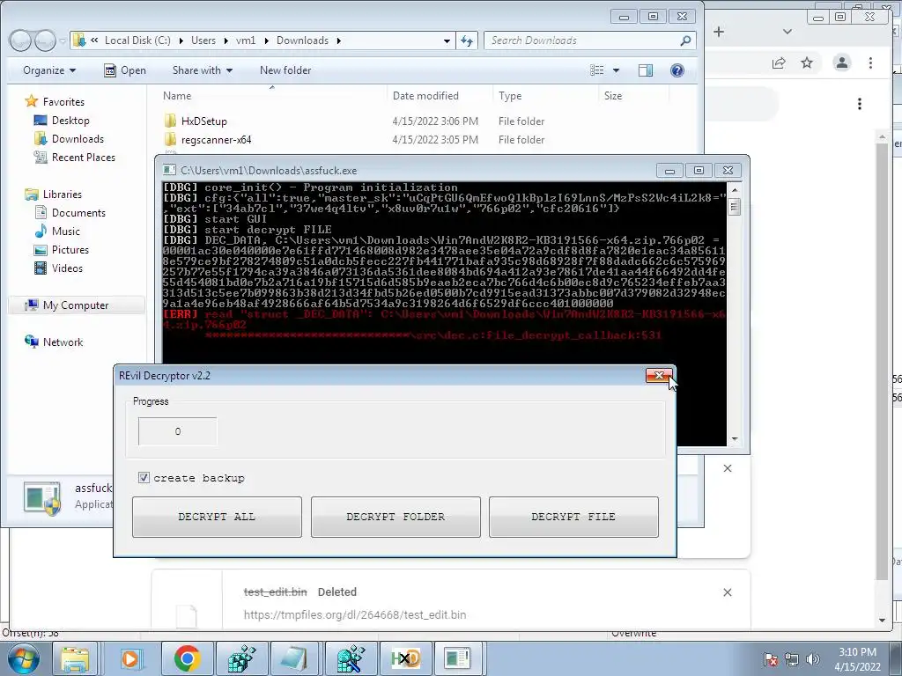Viewport: 902px width, 676px height.
Task: Open the tmpfiles.org test_edit.bin link
Action: tap(355, 614)
